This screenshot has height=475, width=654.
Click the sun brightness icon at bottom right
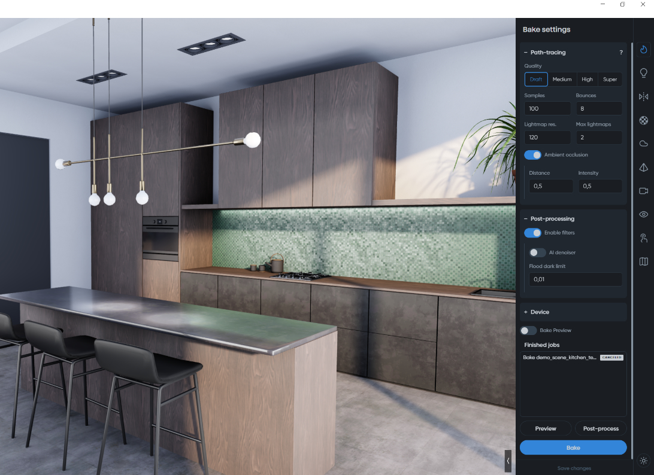tap(644, 461)
